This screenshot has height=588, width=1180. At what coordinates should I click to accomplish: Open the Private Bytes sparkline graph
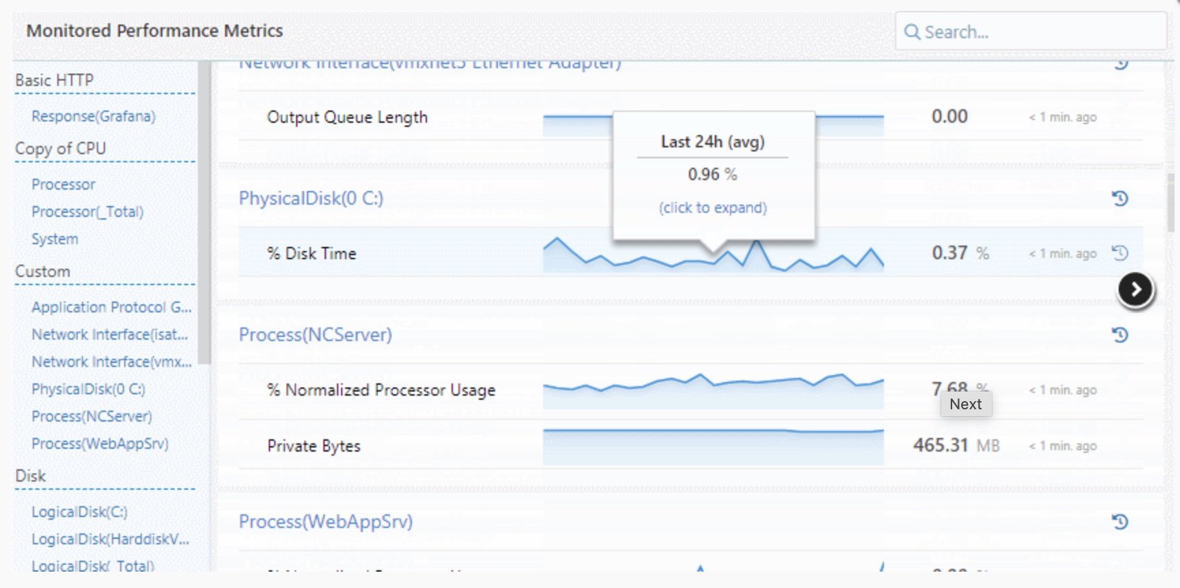click(x=713, y=446)
